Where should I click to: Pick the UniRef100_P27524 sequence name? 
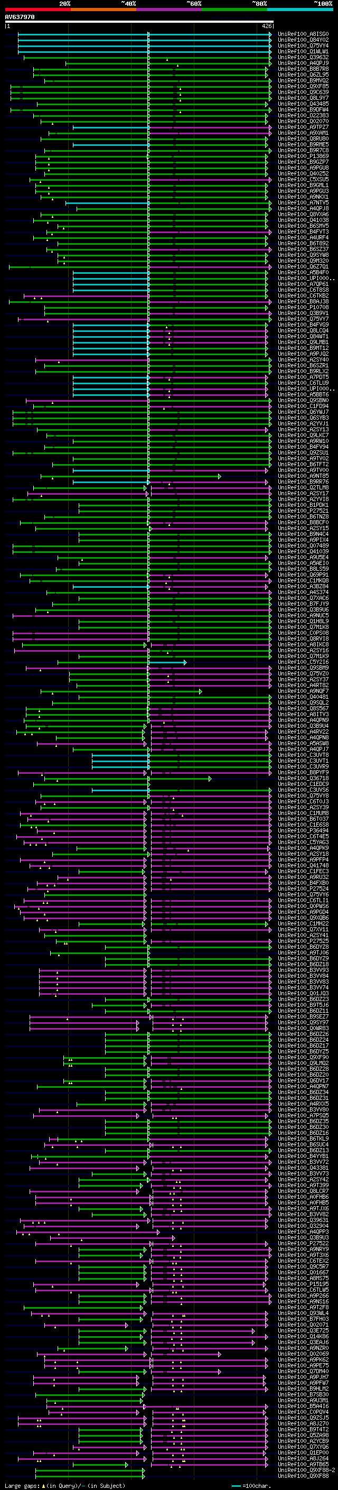coord(303,889)
